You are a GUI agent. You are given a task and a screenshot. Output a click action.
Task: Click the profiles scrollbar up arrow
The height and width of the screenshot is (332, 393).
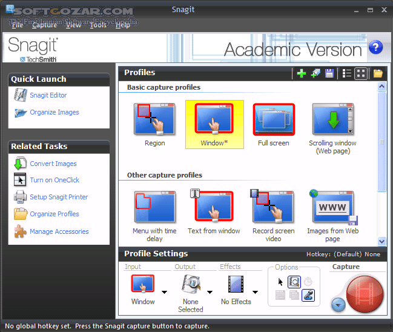[x=381, y=87]
